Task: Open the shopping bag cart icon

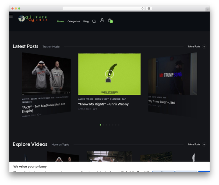Action: click(110, 21)
